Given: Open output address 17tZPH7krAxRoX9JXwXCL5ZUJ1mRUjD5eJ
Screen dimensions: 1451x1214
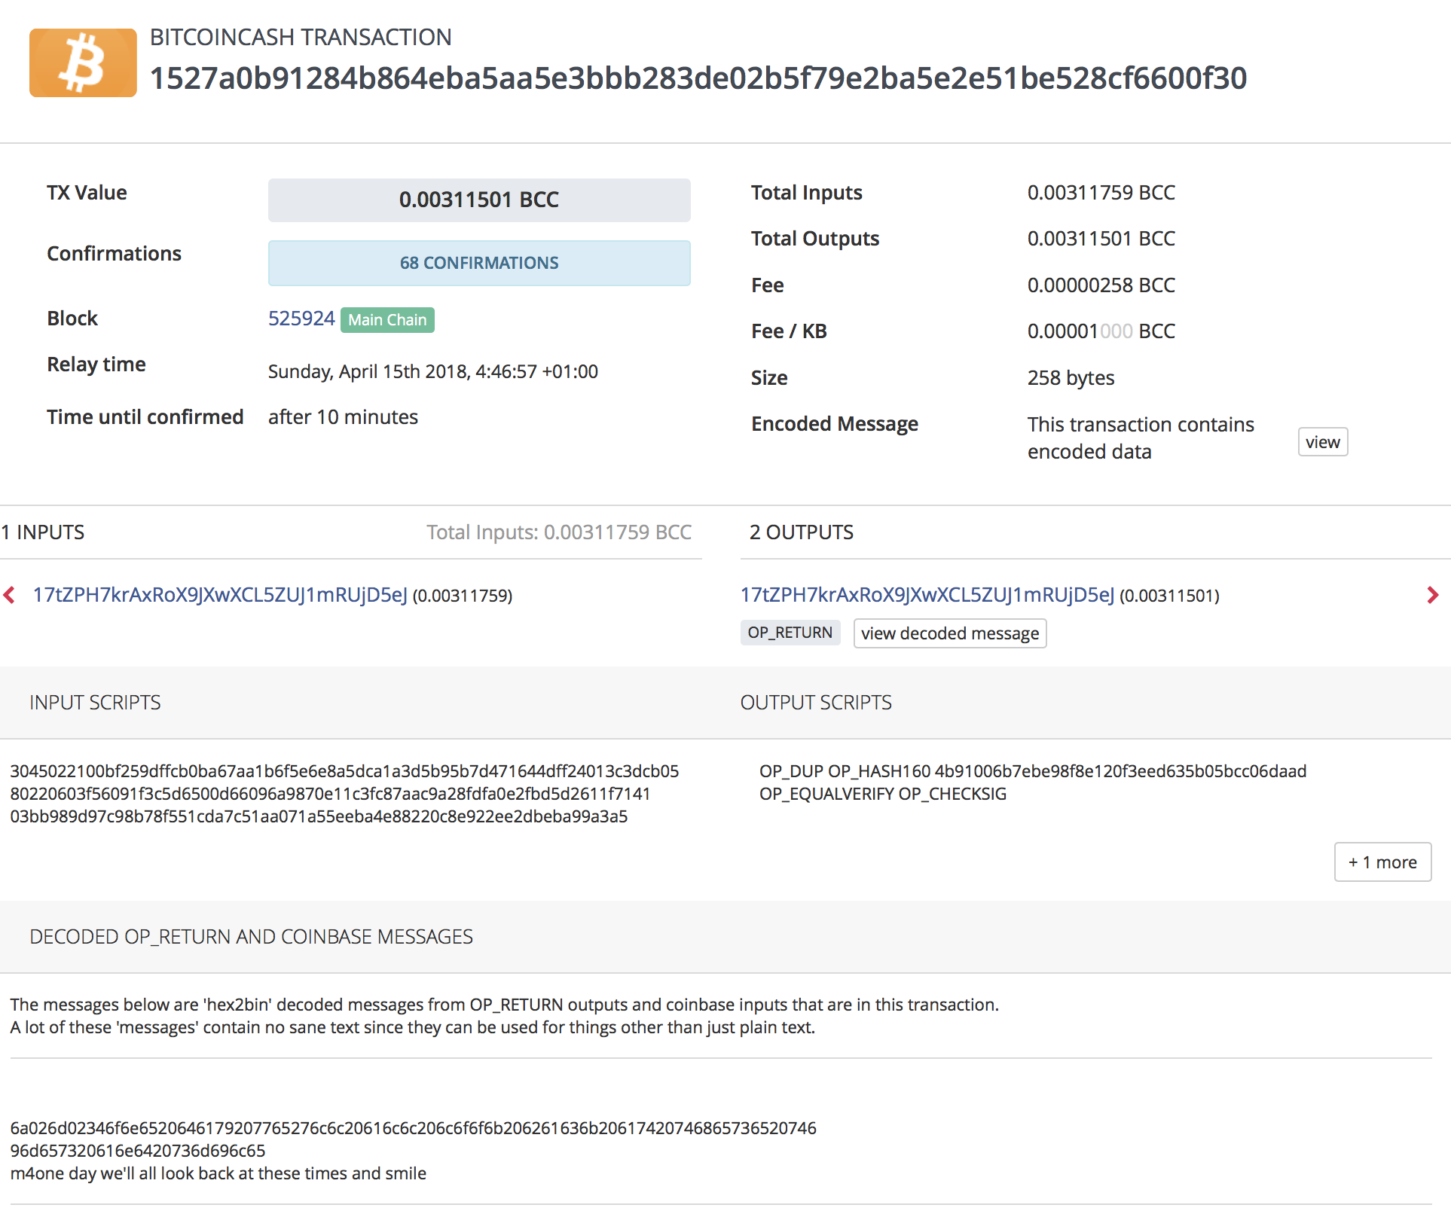Looking at the screenshot, I should (927, 595).
